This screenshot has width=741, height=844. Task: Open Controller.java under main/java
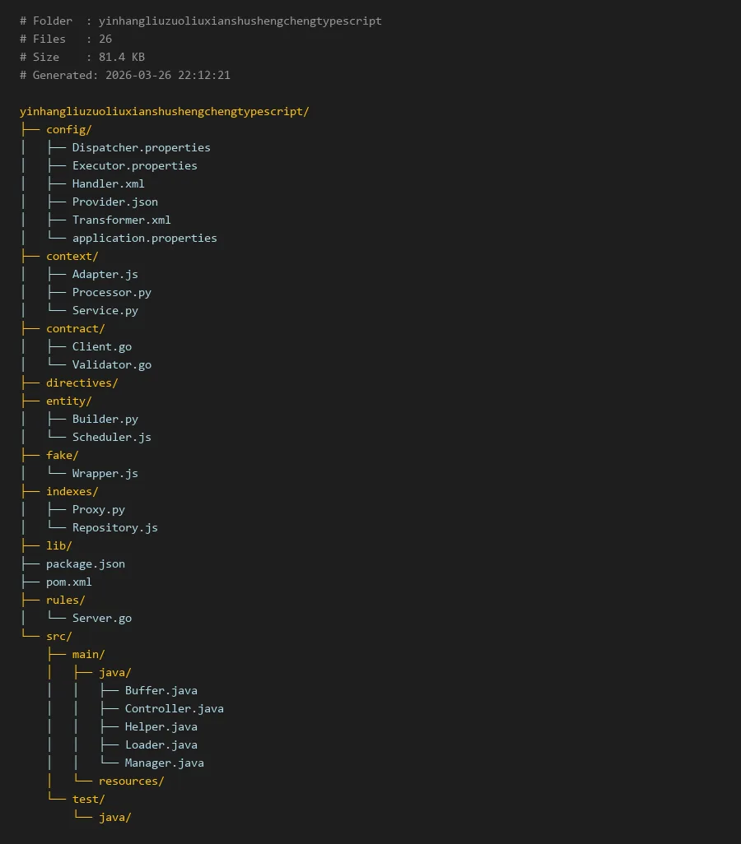pos(174,708)
